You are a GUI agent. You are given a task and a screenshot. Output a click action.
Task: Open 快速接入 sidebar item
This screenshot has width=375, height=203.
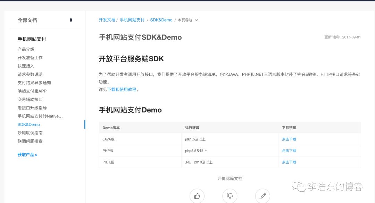pos(26,66)
